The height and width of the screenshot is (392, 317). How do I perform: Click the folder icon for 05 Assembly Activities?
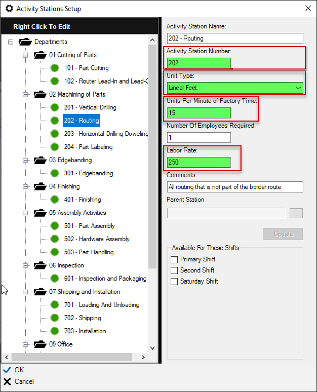40,213
